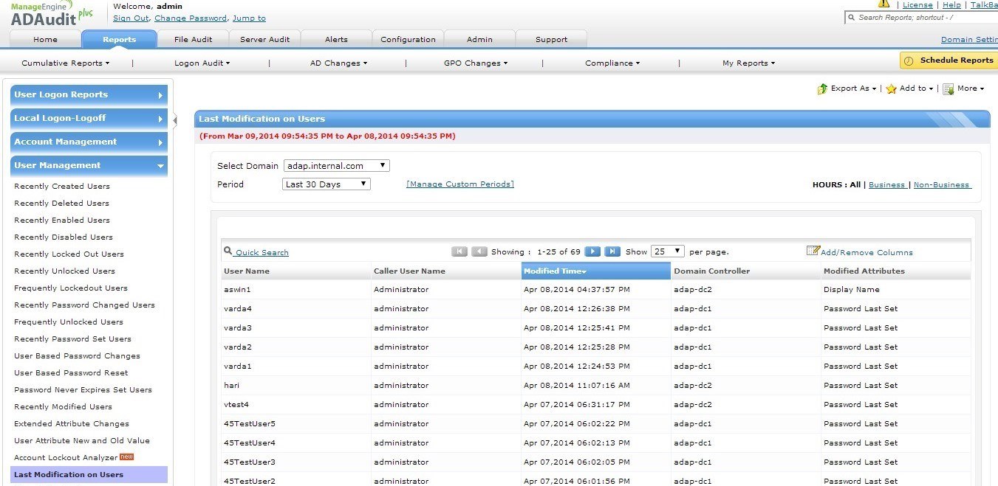This screenshot has width=998, height=486.
Task: Open Compliance menu
Action: point(612,63)
